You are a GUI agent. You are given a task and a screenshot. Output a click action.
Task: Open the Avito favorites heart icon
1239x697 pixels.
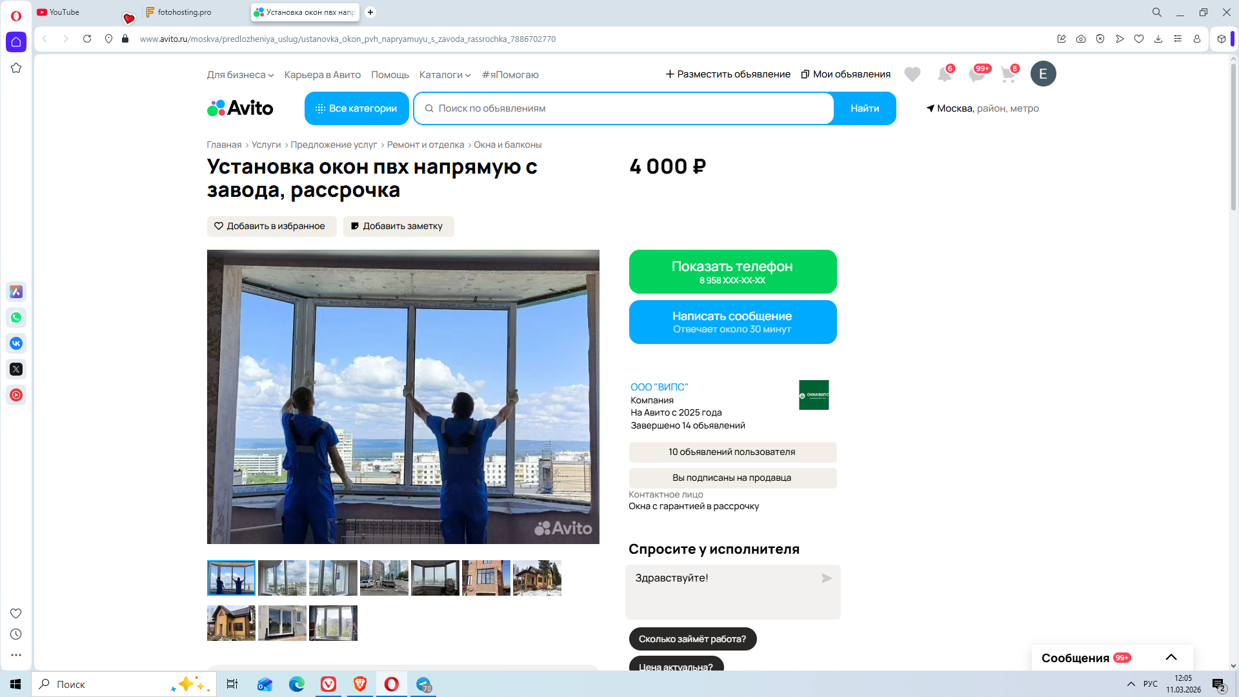click(x=912, y=74)
